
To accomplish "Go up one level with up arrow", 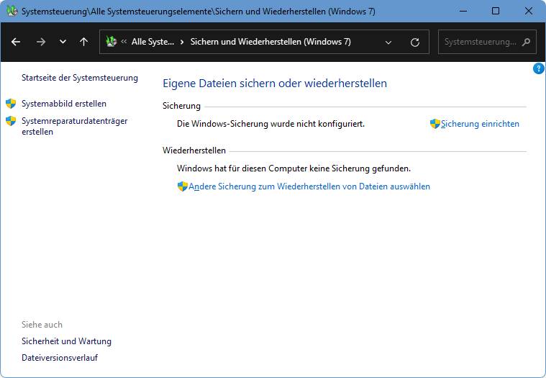I will click(83, 42).
